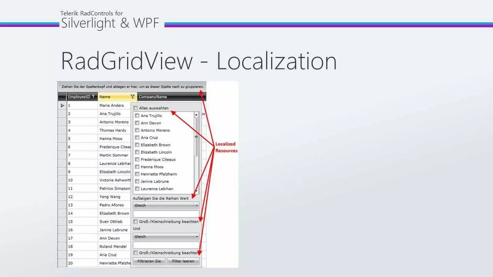This screenshot has width=493, height=277.
Task: Select the Roland Mendel cell in the grid
Action: pos(114,247)
